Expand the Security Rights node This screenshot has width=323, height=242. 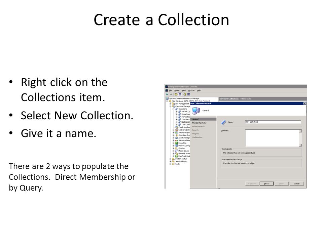pyautogui.click(x=170, y=161)
